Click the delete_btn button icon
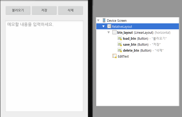Image resolution: width=182 pixels, height=117 pixels. pyautogui.click(x=120, y=50)
